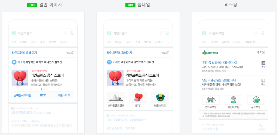Select the gray second carousel dot
The height and width of the screenshot is (135, 277).
click(x=44, y=89)
